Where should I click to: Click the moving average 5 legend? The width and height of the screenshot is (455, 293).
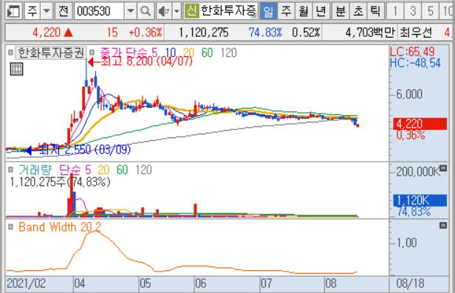[x=154, y=52]
